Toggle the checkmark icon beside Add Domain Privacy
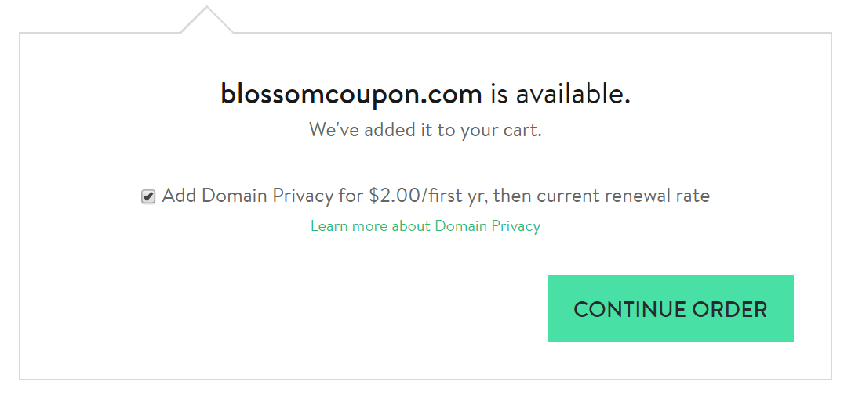The height and width of the screenshot is (396, 844). (148, 196)
